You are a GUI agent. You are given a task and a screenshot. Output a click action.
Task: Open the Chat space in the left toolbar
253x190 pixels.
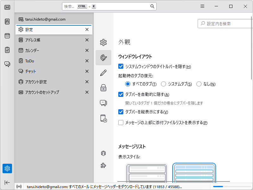tap(7, 64)
